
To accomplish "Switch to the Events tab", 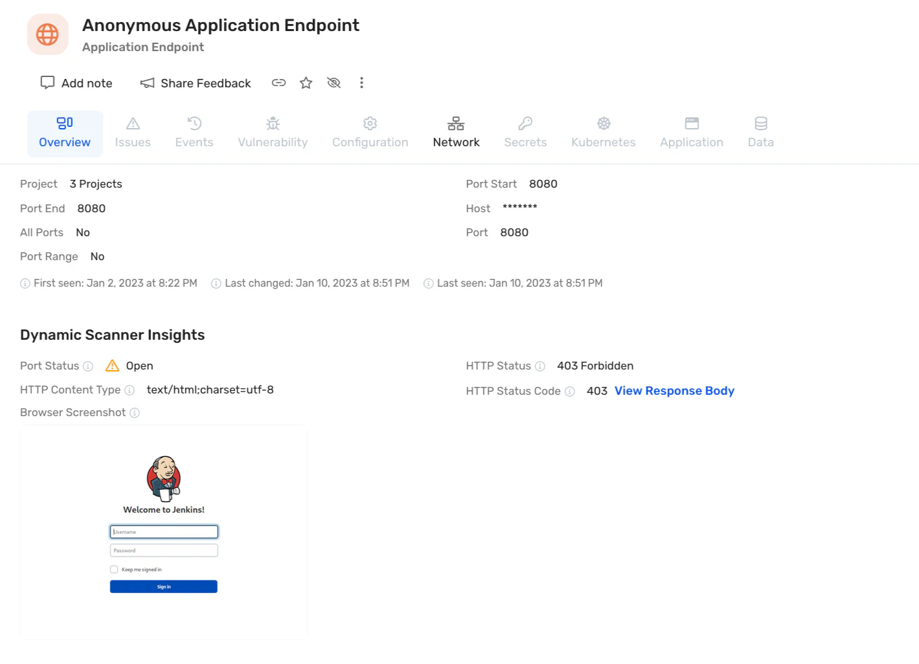I will 194,133.
